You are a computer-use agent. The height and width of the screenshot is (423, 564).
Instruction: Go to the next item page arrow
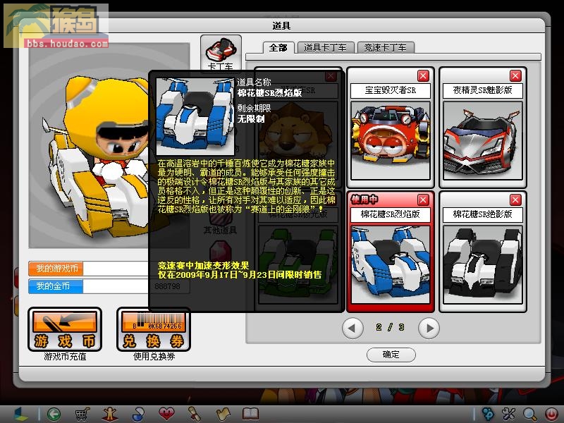click(x=429, y=328)
